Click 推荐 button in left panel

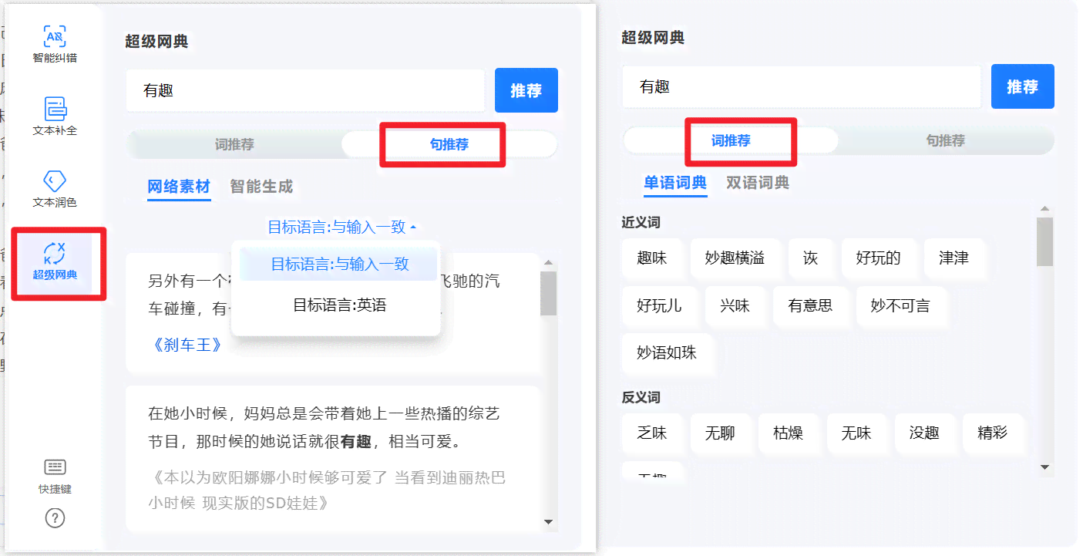pos(526,91)
